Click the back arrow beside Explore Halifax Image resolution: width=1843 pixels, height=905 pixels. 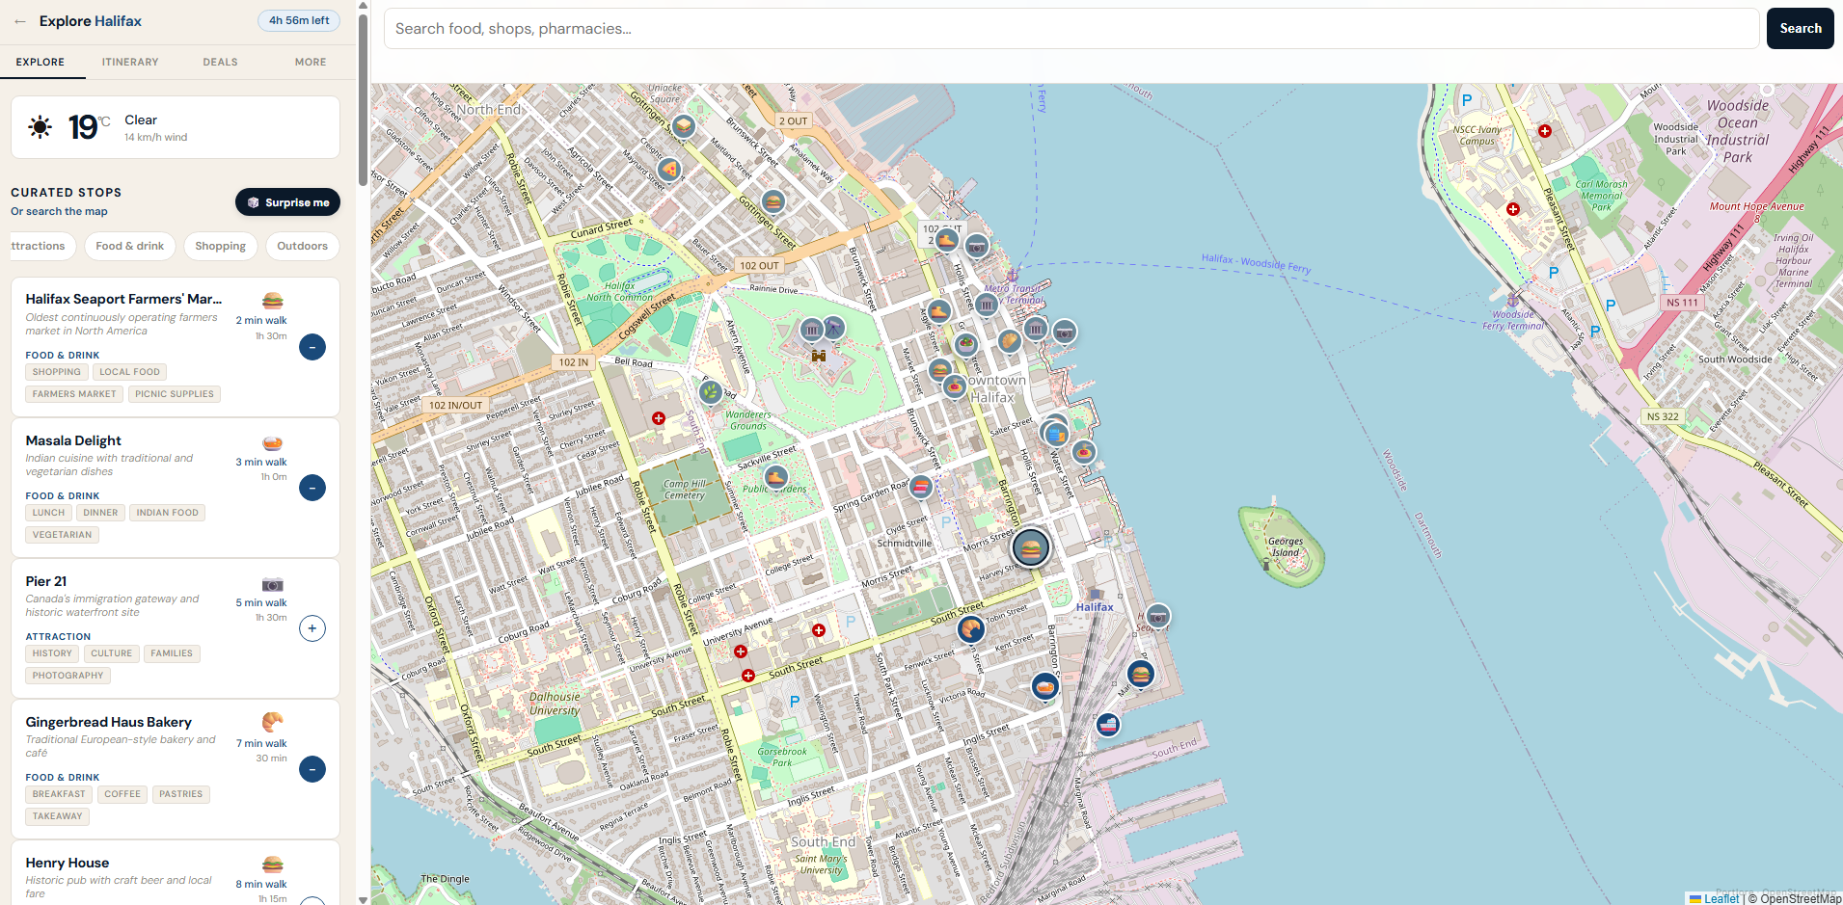click(x=20, y=21)
